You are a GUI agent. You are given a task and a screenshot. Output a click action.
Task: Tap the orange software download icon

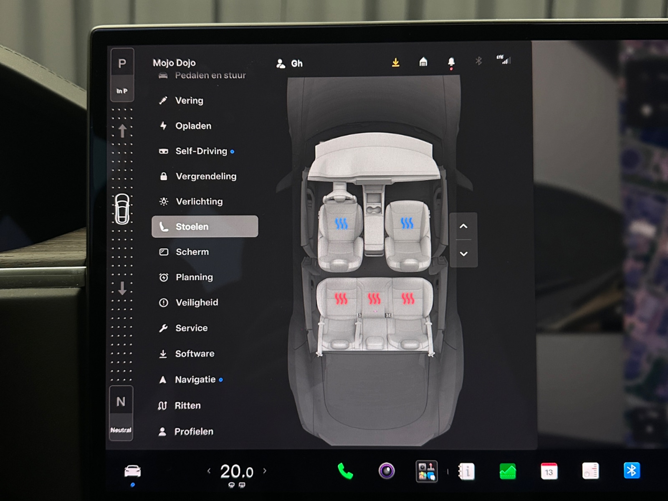(x=395, y=63)
